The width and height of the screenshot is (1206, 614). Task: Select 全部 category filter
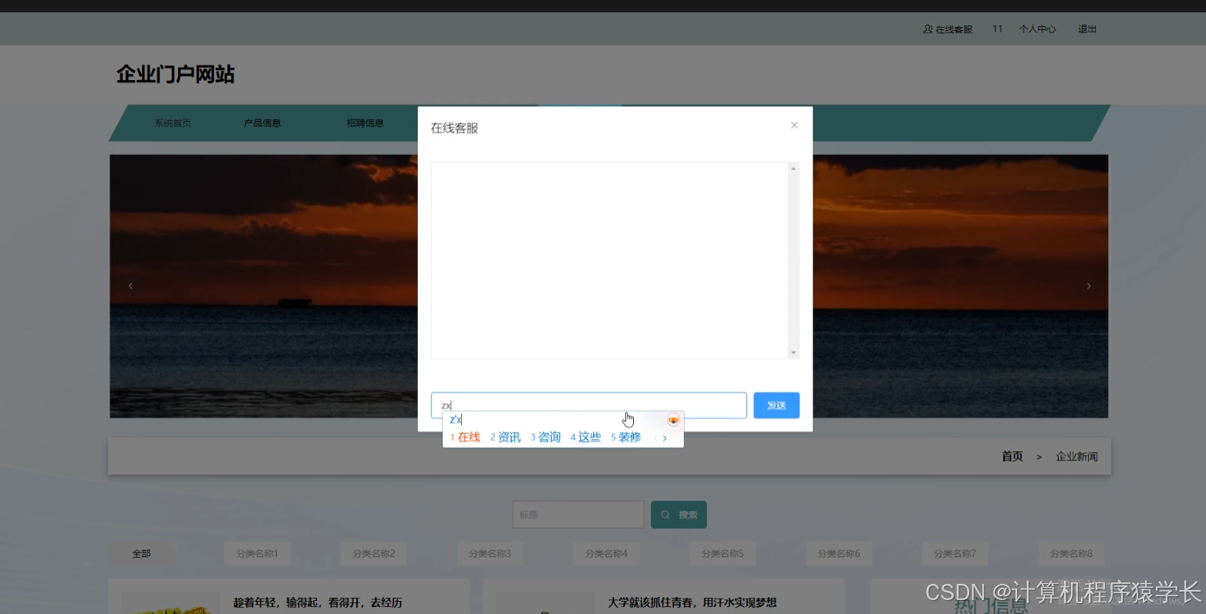141,554
